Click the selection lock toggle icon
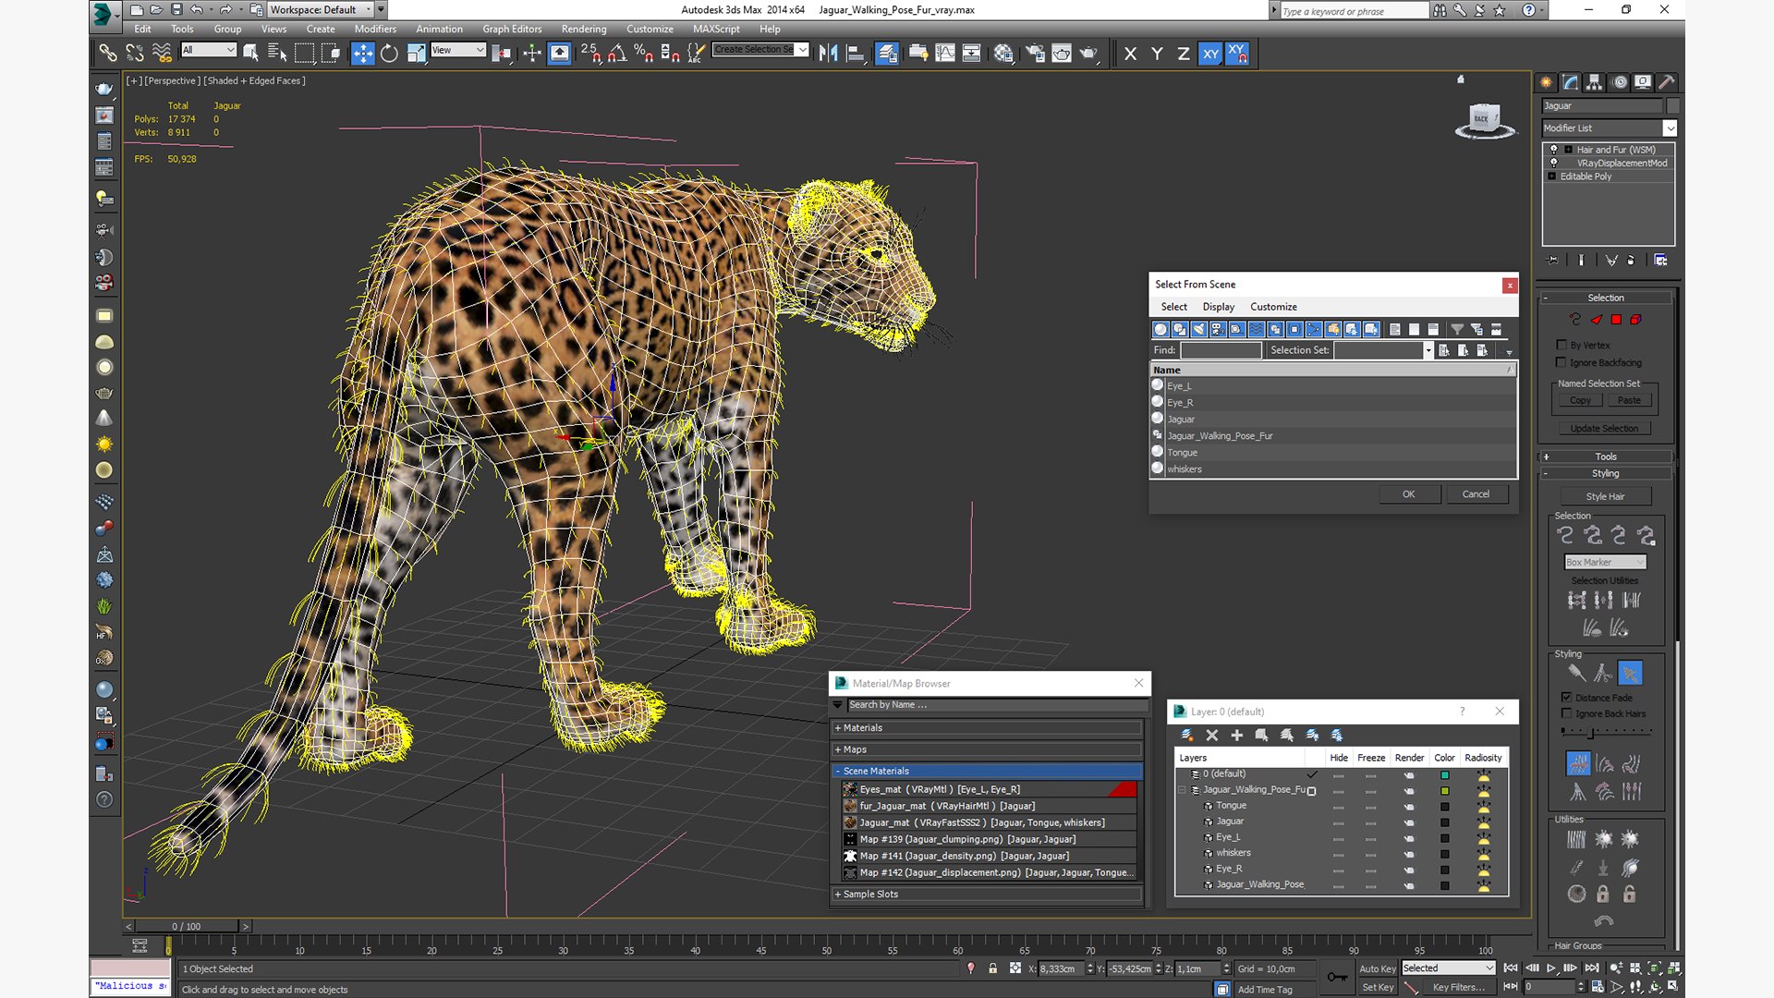Screen dimensions: 1774x998 (992, 968)
